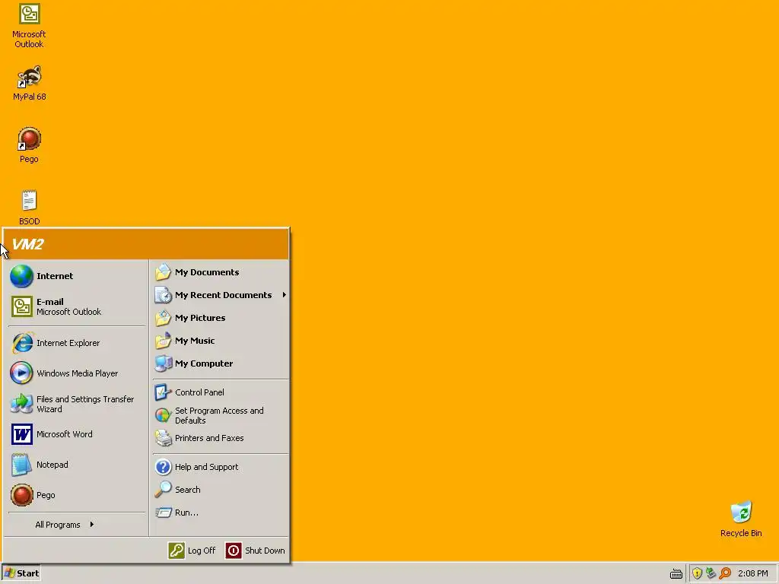Click the 2:08 PM clock
Image resolution: width=779 pixels, height=584 pixels.
click(752, 573)
